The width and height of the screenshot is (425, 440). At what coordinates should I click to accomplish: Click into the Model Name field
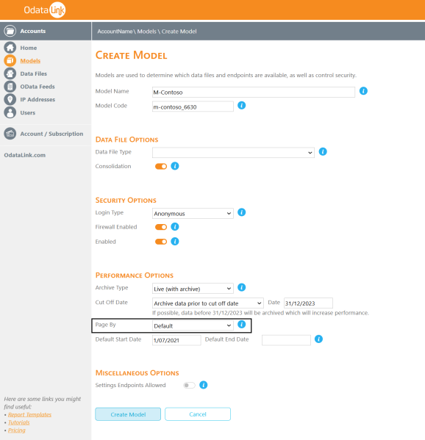[x=254, y=93]
